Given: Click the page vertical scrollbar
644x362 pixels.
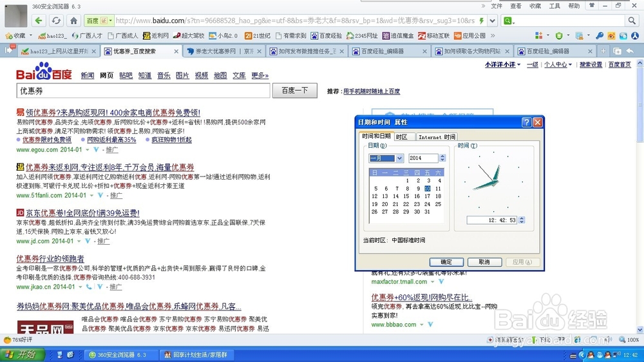Looking at the screenshot, I should coord(640,196).
